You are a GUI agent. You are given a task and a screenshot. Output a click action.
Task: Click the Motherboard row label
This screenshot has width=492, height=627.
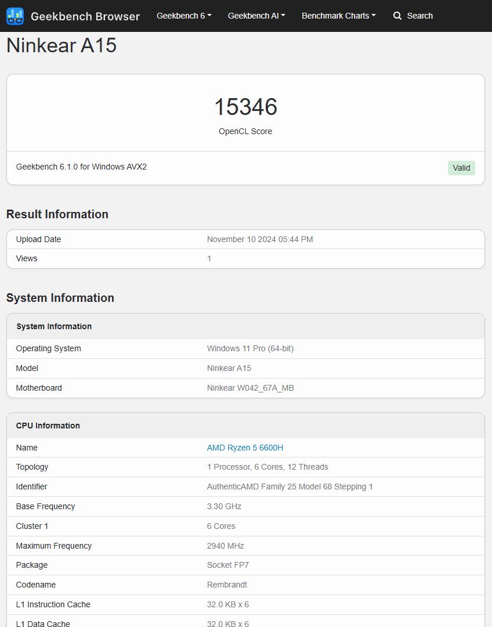[x=39, y=388]
